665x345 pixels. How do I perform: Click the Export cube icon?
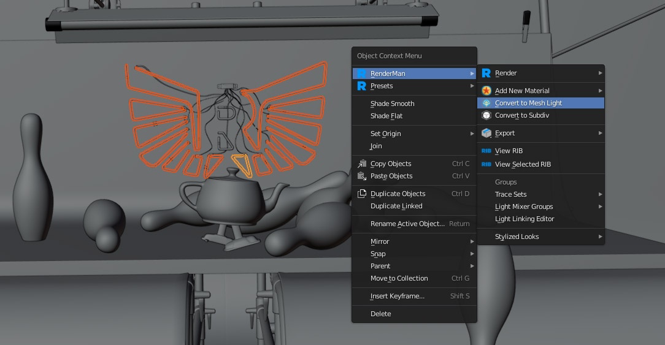tap(486, 133)
